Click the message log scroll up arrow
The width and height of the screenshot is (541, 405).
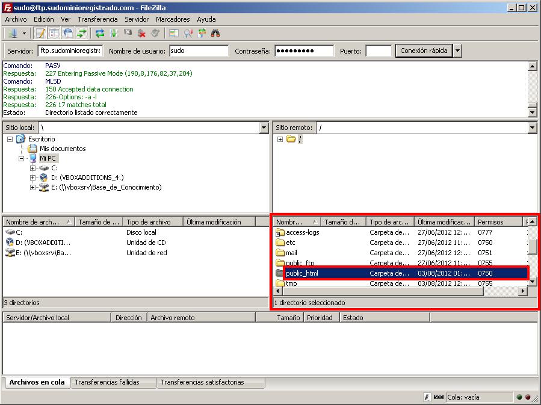(533, 66)
